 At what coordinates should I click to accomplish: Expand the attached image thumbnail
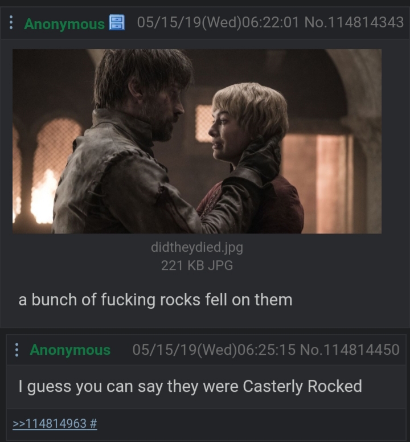(197, 141)
